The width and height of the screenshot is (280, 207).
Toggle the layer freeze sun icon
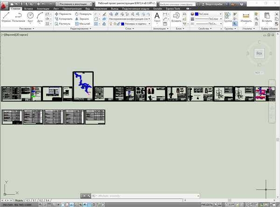click(x=115, y=23)
